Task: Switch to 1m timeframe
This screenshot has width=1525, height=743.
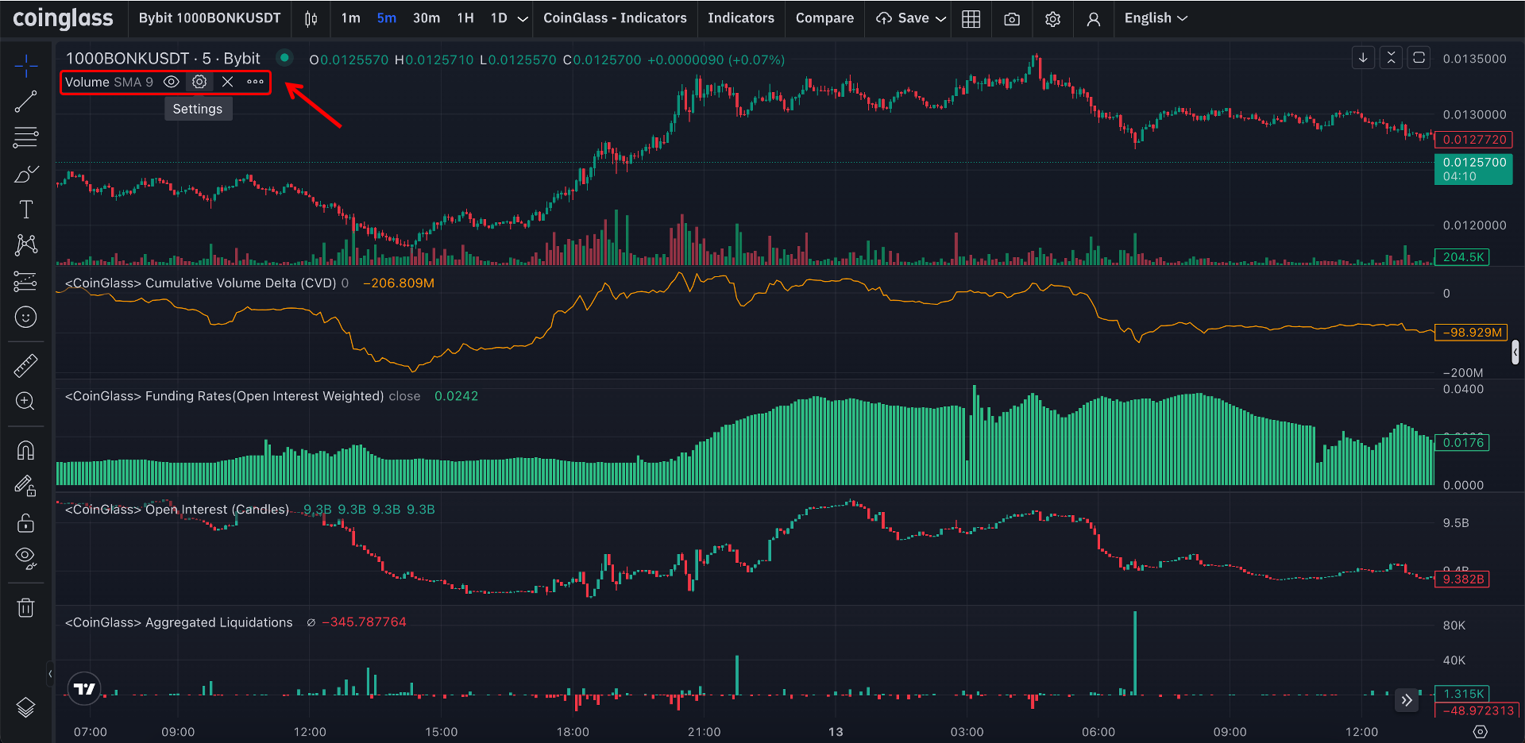Action: pos(351,18)
